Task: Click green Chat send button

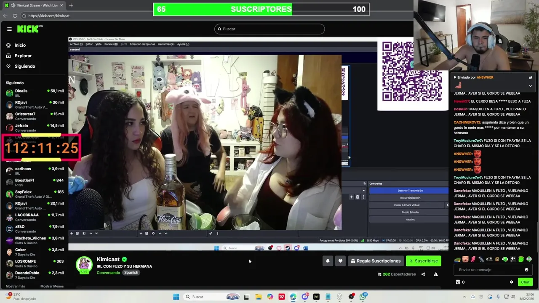Action: [525, 282]
